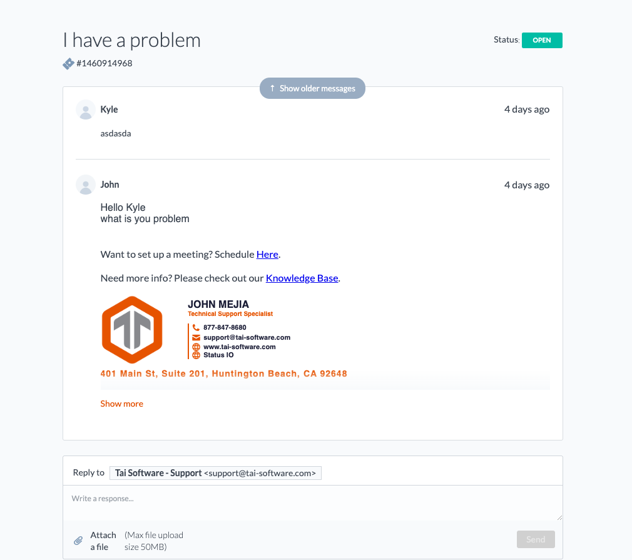Click Attach a file
The image size is (632, 560).
(103, 541)
